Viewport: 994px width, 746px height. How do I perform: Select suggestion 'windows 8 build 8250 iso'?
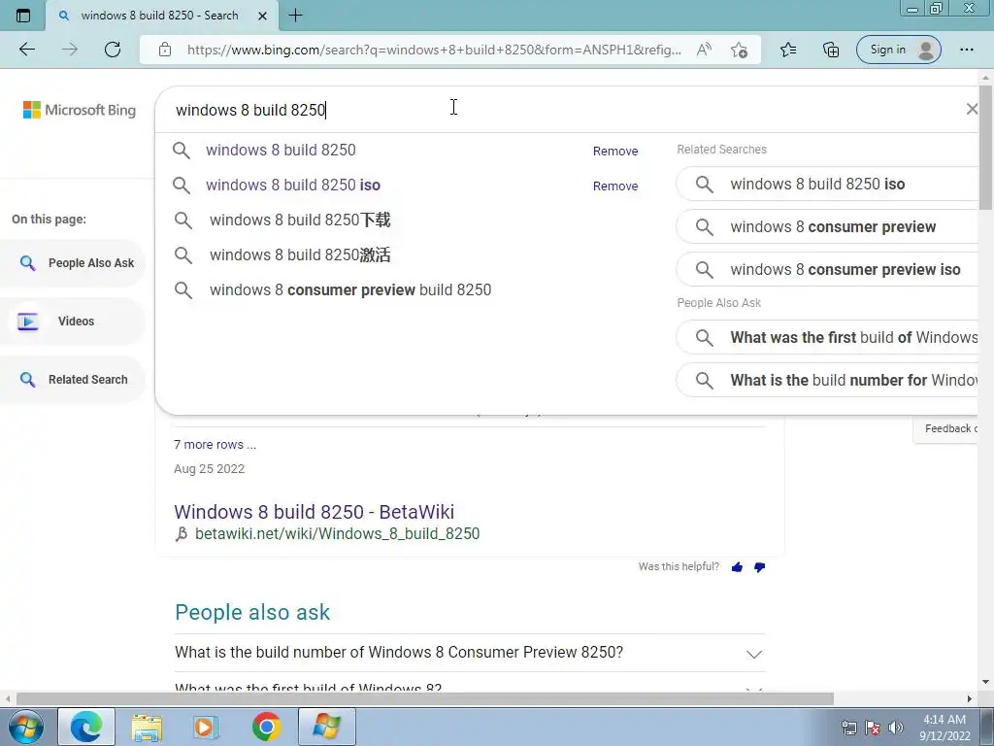point(293,186)
